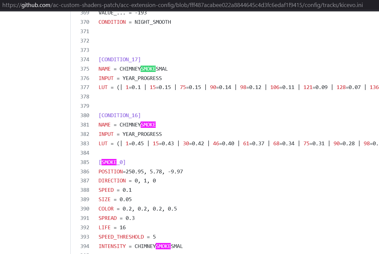Click the green highlighted SMOKE match
The image size is (379, 254).
pos(148,69)
